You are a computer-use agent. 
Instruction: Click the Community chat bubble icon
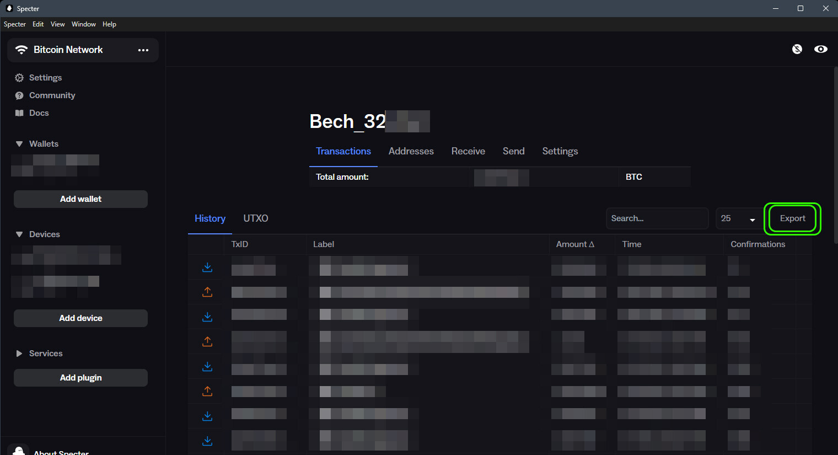(x=19, y=95)
